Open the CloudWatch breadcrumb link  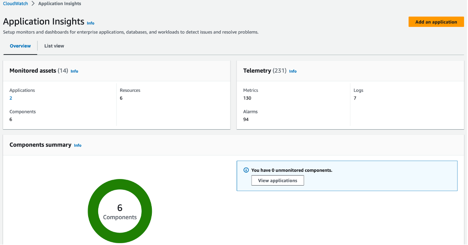(15, 3)
